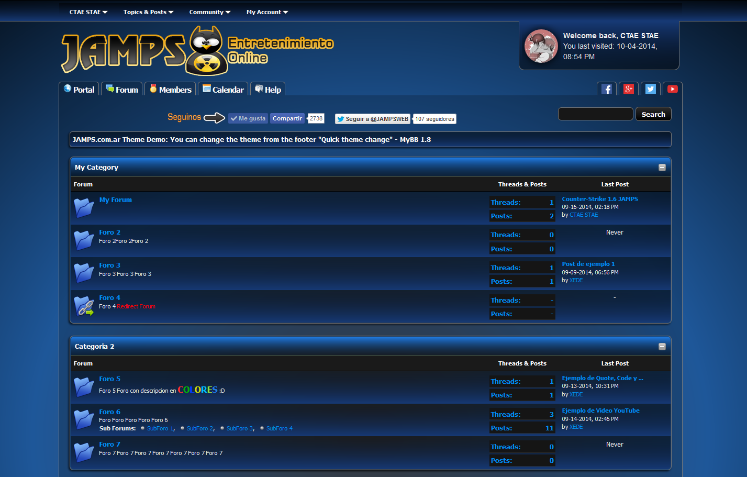This screenshot has width=747, height=477.
Task: Go to the Help tab
Action: (267, 90)
